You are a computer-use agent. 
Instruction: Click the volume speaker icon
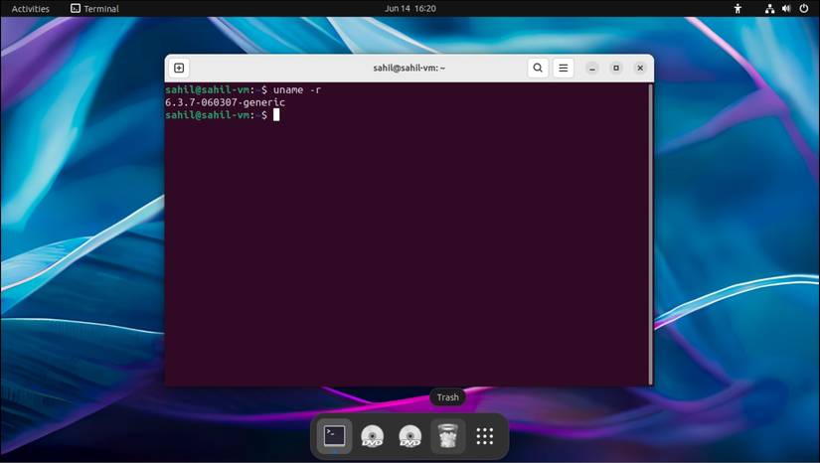[786, 9]
